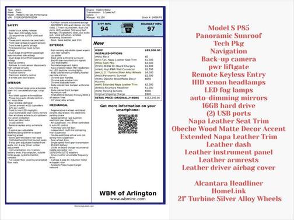Click the VIN line in the header box
The image size is (294, 220).
pyautogui.click(x=22, y=17)
